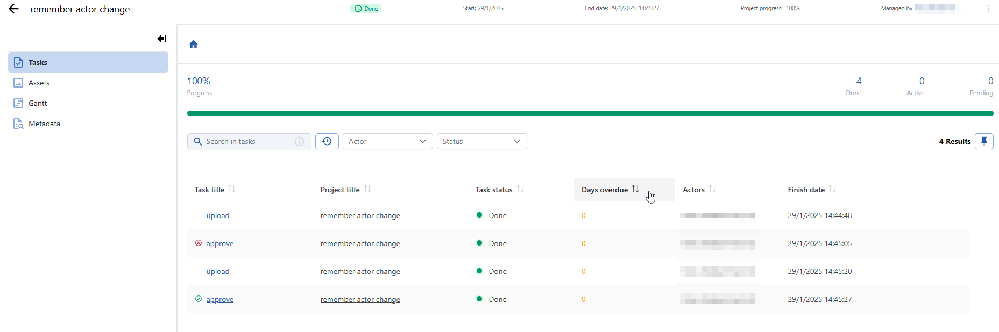This screenshot has width=999, height=332.
Task: Expand the Status filter dropdown
Action: pos(481,141)
